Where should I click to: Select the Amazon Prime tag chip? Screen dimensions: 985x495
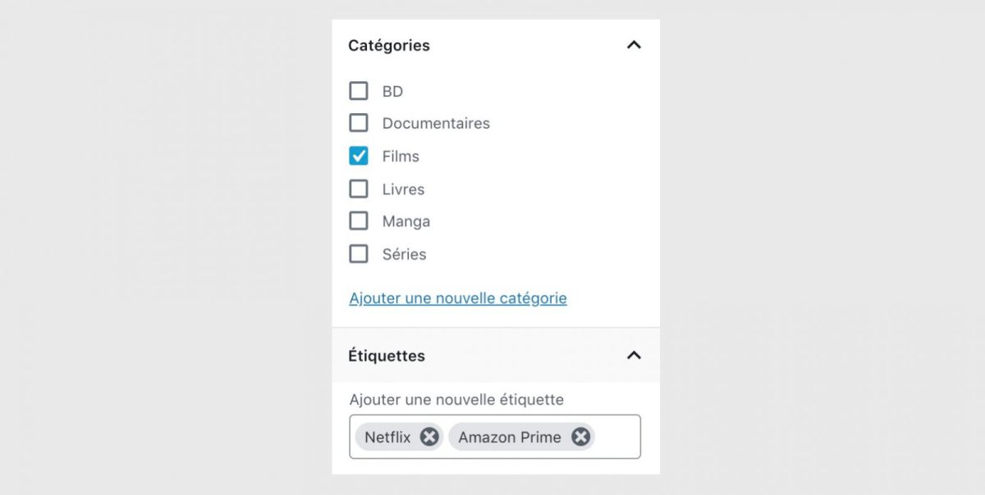click(x=510, y=437)
